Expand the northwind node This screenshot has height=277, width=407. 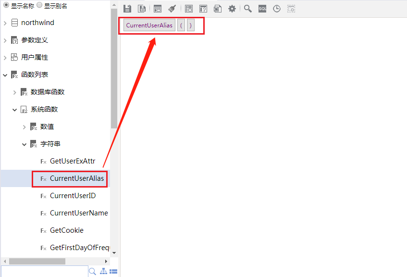pyautogui.click(x=5, y=23)
